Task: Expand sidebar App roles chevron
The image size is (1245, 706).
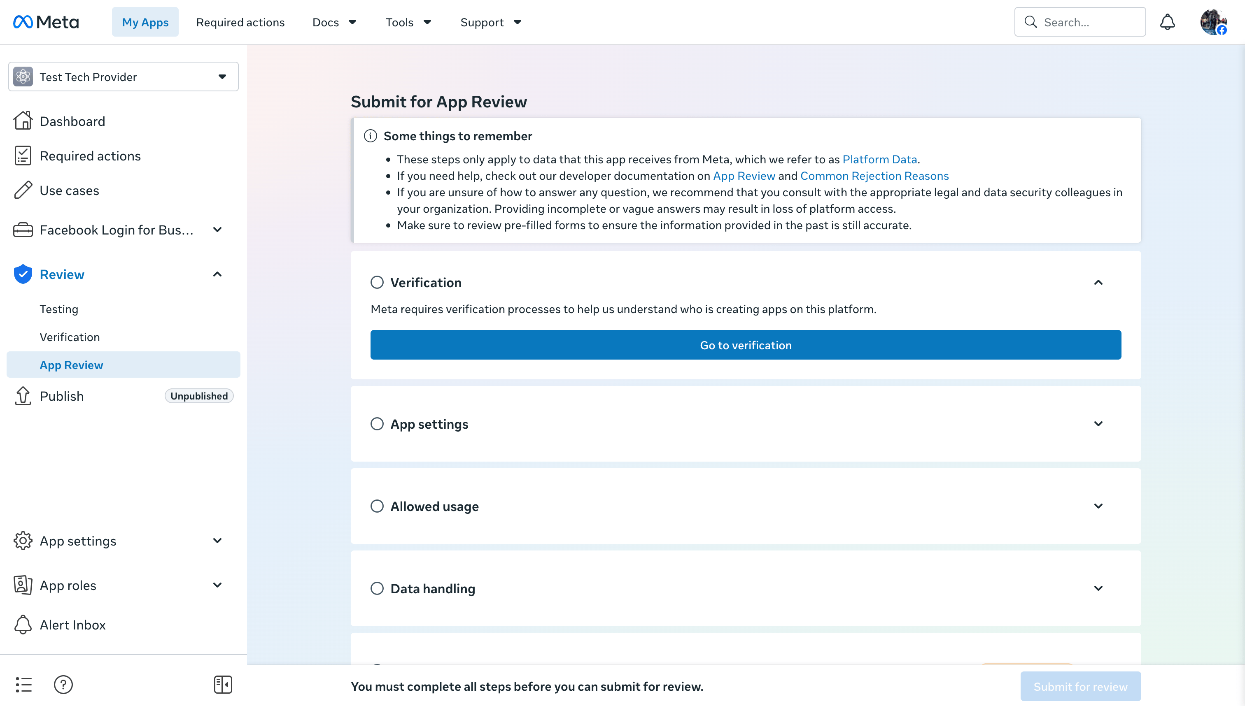Action: [x=217, y=585]
